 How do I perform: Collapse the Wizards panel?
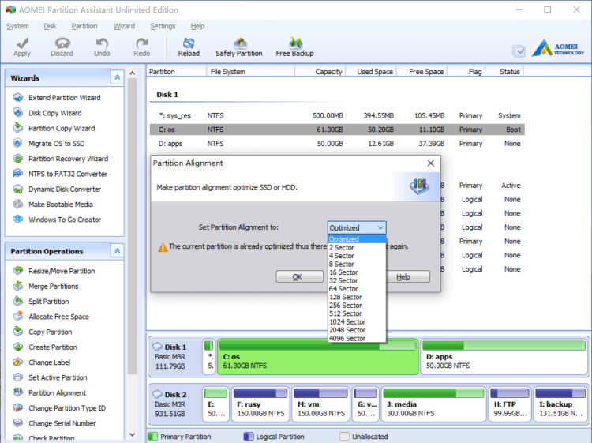coord(117,77)
